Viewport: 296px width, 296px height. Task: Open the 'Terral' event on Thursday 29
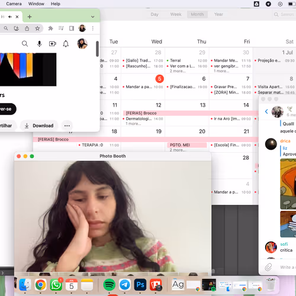coord(186,60)
